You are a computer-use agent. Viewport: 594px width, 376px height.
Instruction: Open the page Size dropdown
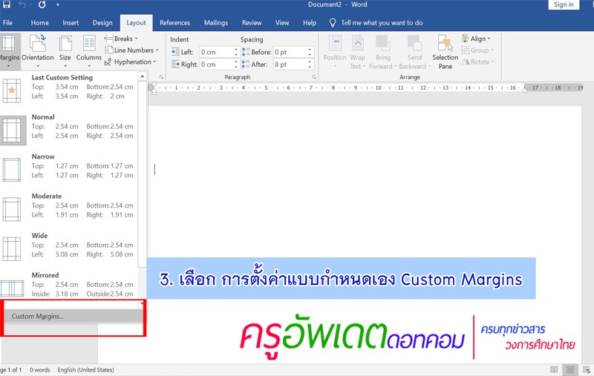click(65, 51)
